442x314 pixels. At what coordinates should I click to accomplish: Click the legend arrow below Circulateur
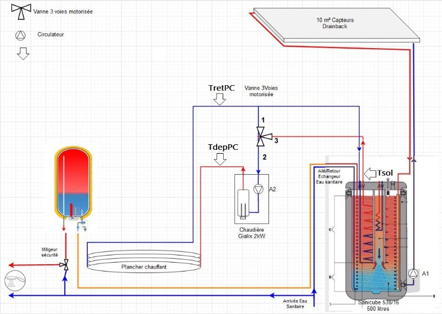23,54
